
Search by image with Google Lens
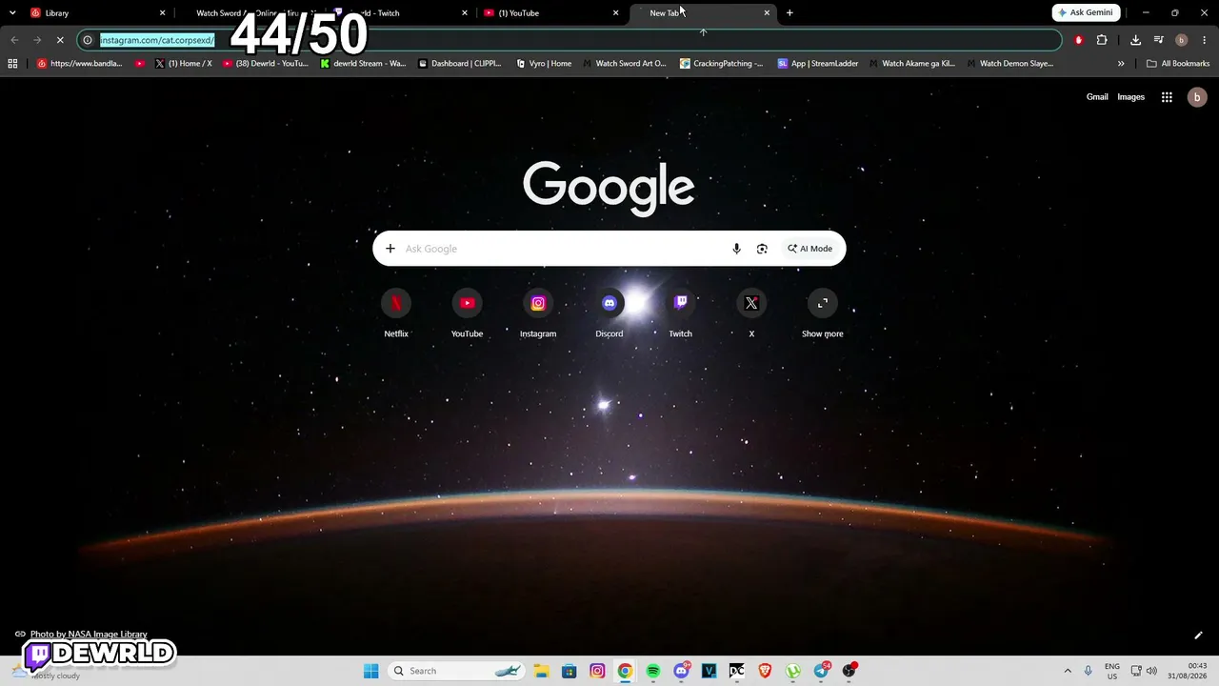[762, 249]
